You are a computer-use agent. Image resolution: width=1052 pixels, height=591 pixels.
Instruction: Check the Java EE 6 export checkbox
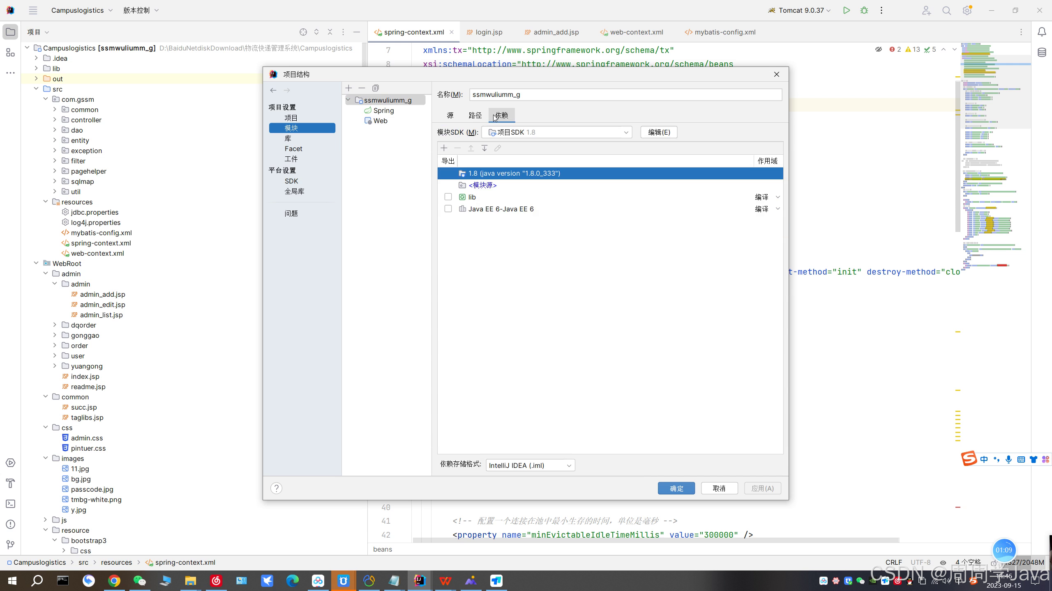[448, 209]
